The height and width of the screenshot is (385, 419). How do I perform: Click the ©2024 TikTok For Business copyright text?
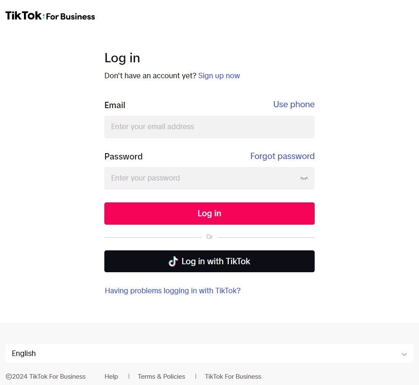tap(45, 377)
